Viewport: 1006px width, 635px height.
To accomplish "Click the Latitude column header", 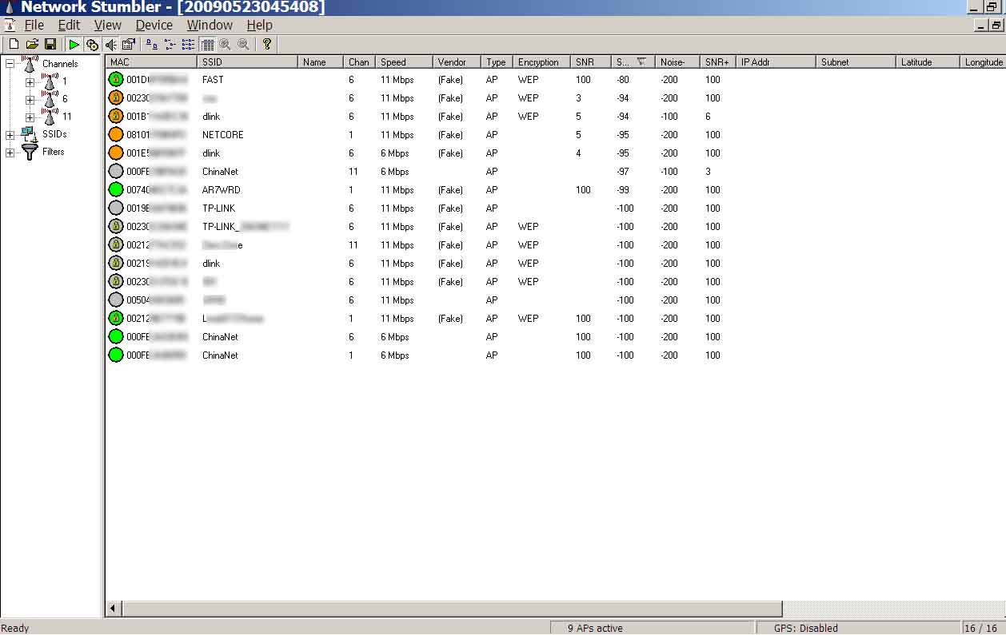I will [x=928, y=62].
